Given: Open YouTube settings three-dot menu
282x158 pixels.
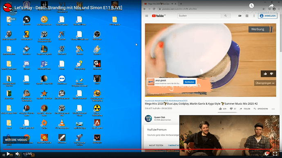Looking at the screenshot, I should (x=254, y=16).
